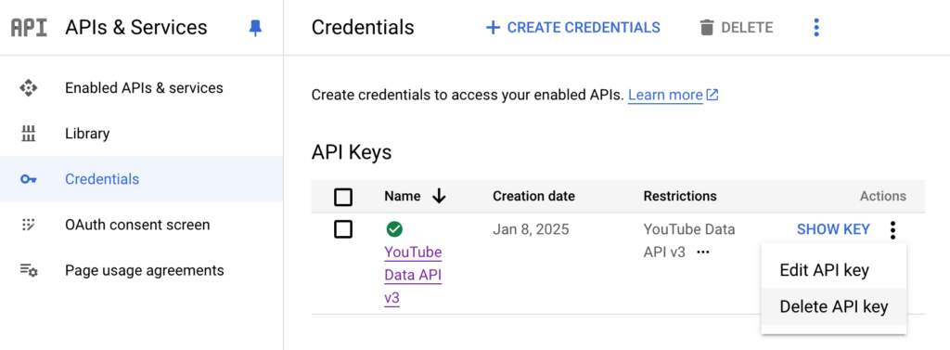Click the Page usage agreements icon
The image size is (950, 350).
[29, 270]
